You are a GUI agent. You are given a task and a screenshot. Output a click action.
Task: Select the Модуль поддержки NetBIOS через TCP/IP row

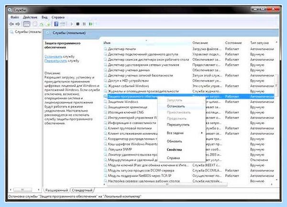pyautogui.click(x=189, y=176)
